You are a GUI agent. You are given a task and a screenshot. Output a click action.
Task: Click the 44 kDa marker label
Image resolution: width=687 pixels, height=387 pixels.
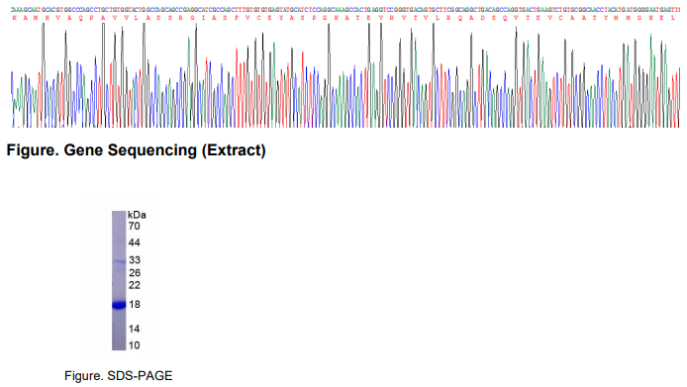point(134,242)
